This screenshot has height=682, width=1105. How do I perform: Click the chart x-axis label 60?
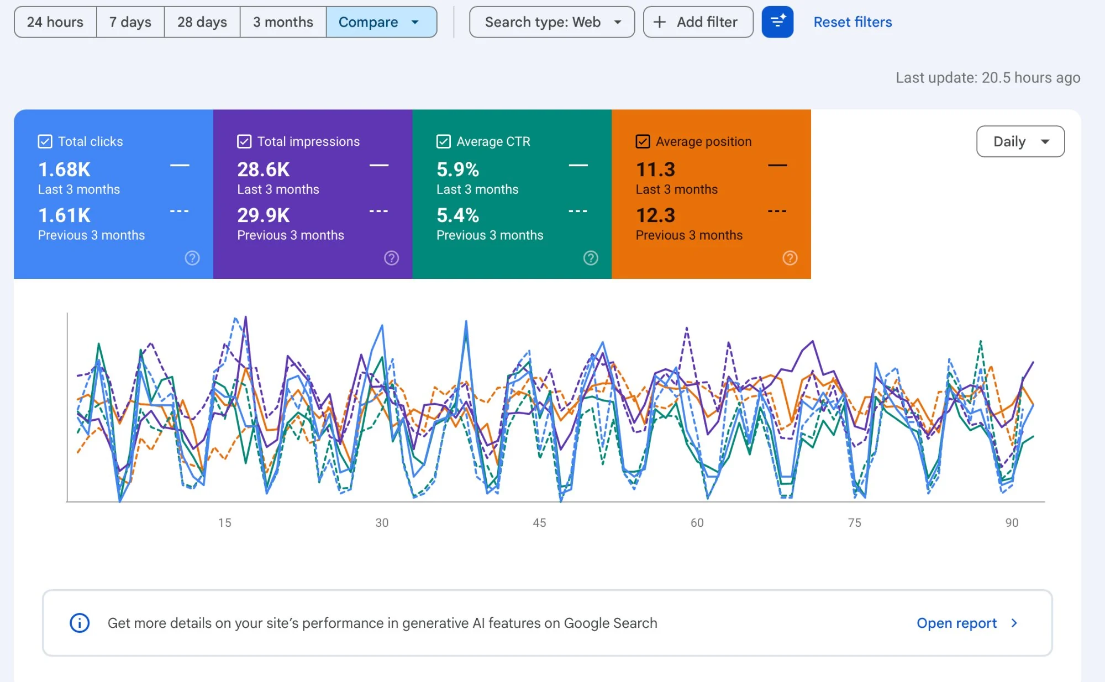click(697, 522)
